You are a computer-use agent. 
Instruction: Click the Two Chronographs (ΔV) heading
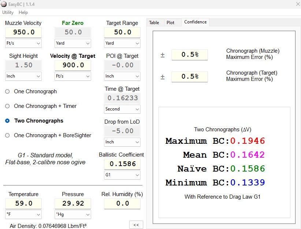tap(223, 129)
